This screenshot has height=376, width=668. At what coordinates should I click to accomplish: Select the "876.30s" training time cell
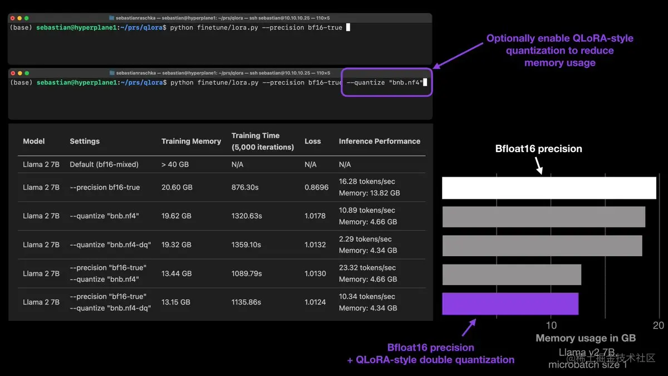coord(245,188)
